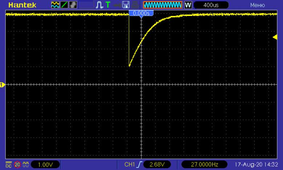Click the Hantek logo
The image size is (283, 170).
pyautogui.click(x=22, y=5)
